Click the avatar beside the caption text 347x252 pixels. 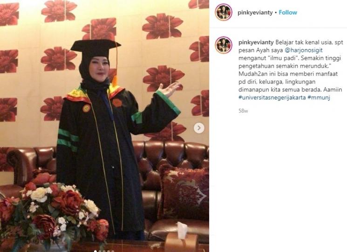[224, 45]
